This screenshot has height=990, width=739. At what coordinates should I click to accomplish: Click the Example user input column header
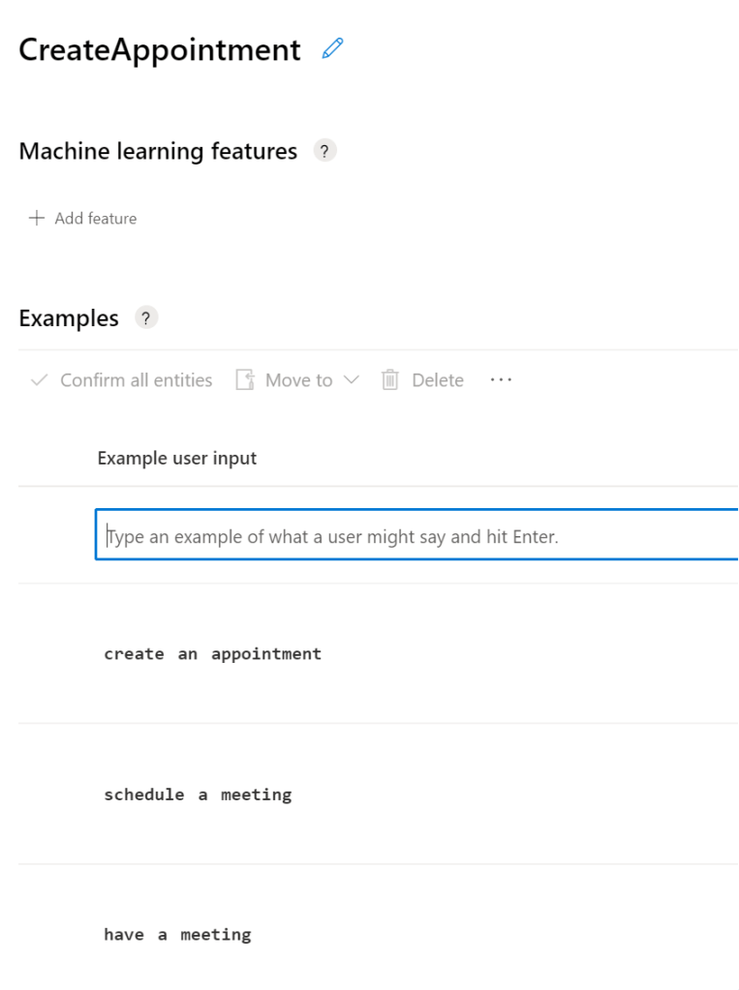pos(177,458)
